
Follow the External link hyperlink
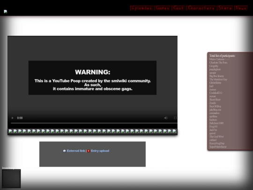[76, 151]
